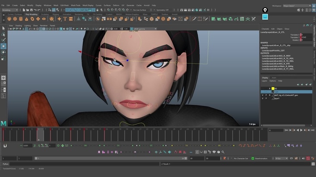Screen dimensions: 316x177
Task: Click the Script Editor icon beside the command line
Action: point(313,164)
